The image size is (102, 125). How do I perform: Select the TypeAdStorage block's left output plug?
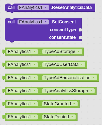(4, 52)
